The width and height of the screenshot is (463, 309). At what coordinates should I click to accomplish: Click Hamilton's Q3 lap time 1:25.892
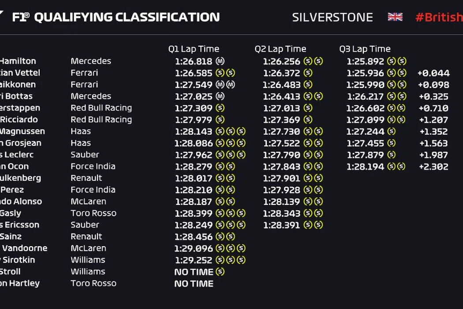point(366,61)
